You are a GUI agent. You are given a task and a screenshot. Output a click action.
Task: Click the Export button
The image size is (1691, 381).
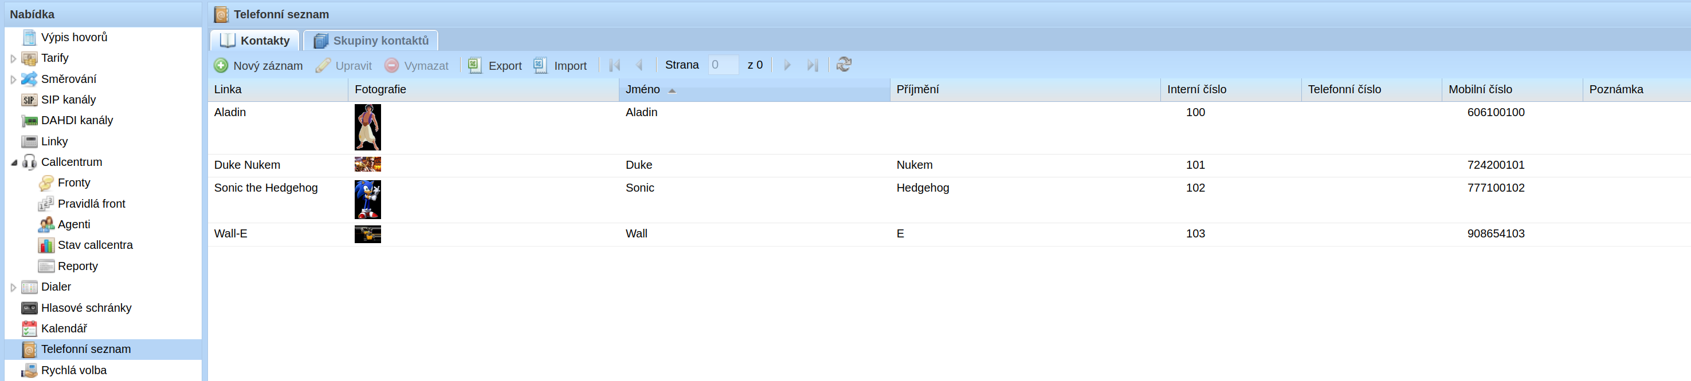point(495,66)
